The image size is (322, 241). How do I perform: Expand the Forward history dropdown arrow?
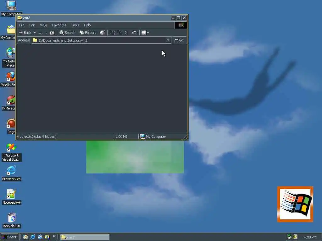[47, 33]
